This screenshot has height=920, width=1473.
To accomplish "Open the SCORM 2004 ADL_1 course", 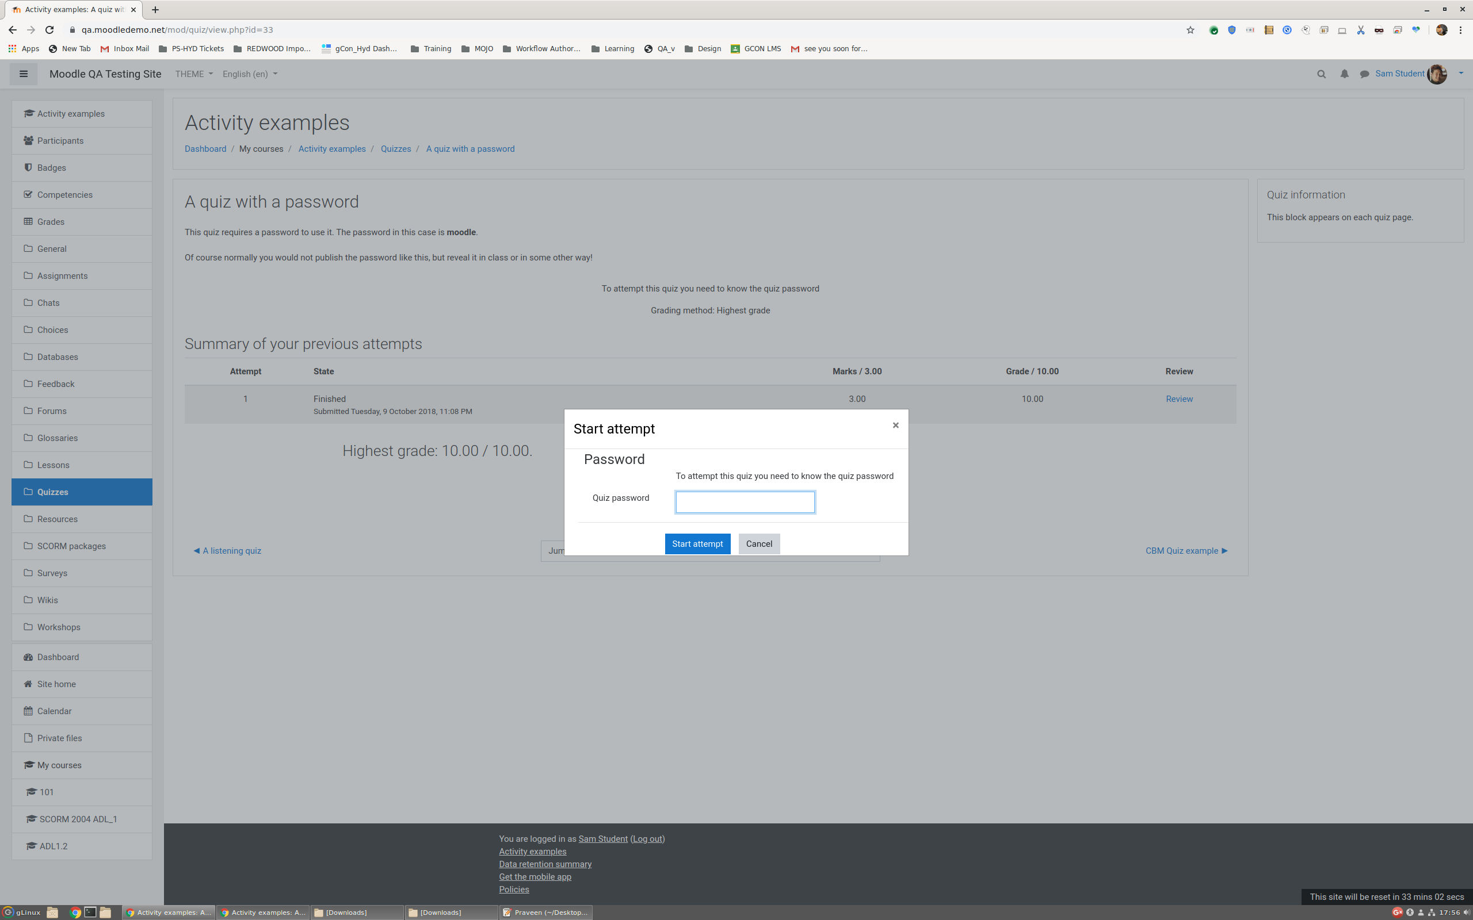I will tap(82, 819).
